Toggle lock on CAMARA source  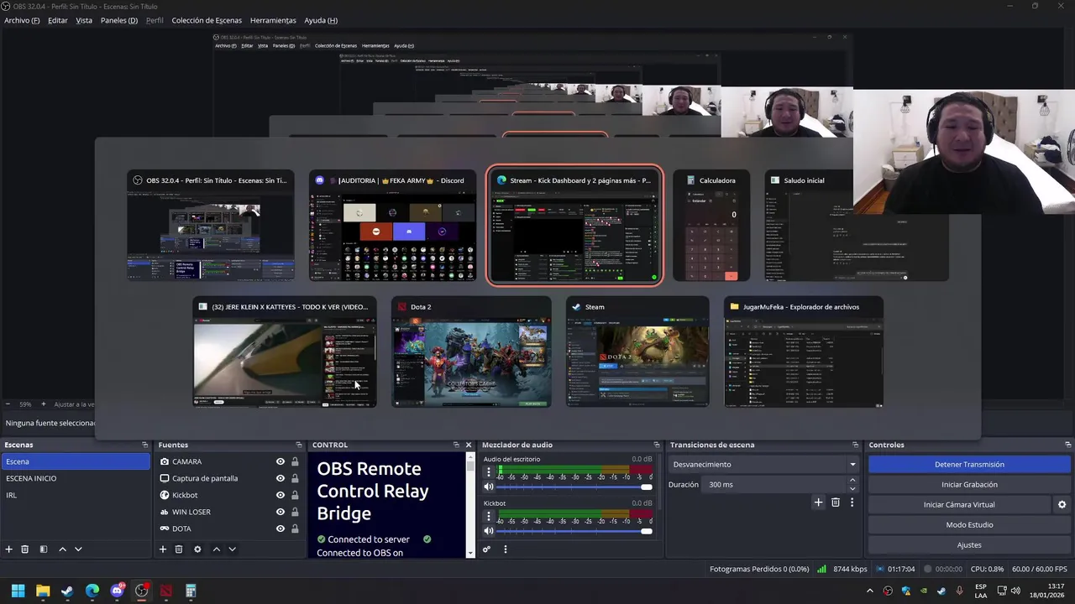pos(295,461)
